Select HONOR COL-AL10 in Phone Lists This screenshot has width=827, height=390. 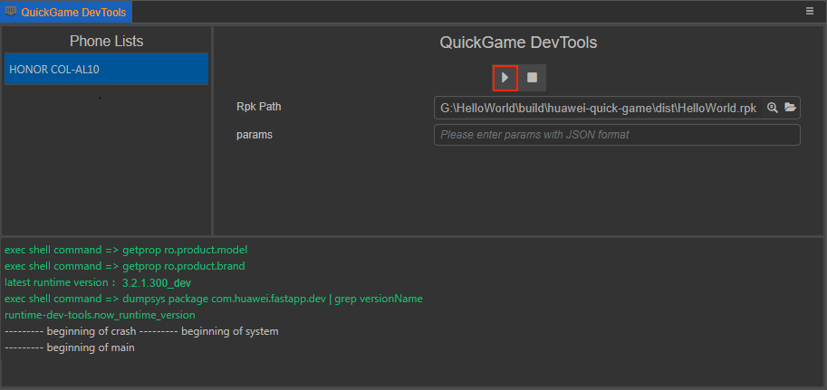(107, 69)
